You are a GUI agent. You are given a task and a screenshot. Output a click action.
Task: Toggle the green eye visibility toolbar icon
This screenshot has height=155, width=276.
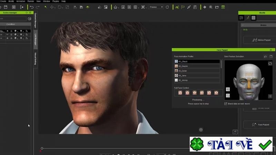click(88, 7)
